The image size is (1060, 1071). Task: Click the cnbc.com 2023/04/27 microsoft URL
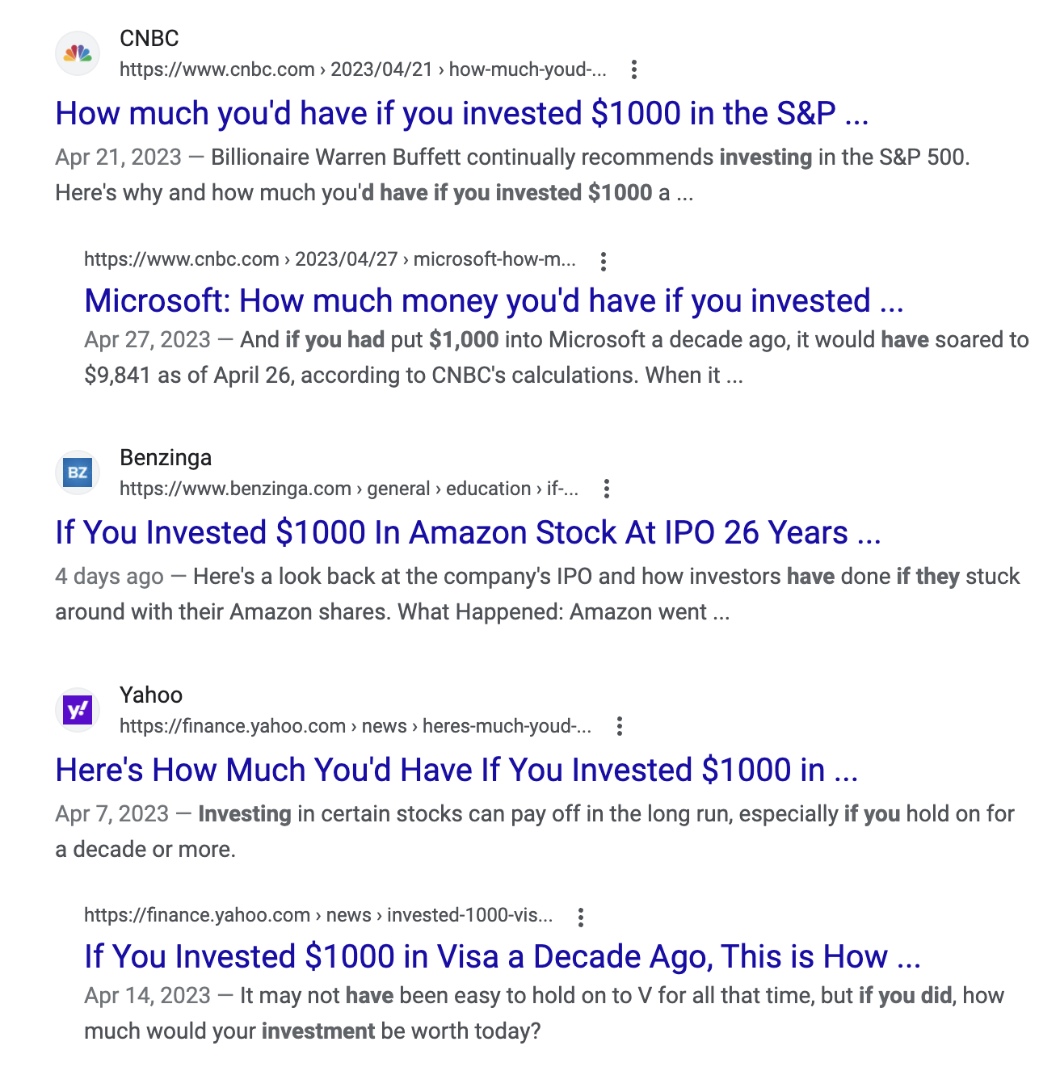330,259
